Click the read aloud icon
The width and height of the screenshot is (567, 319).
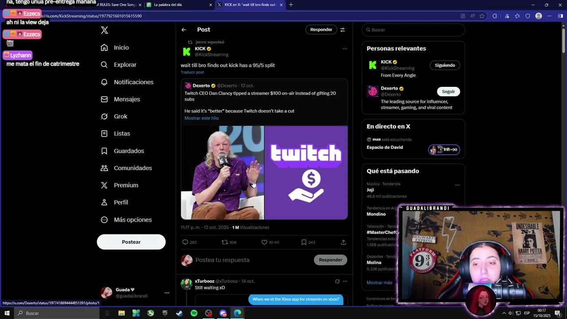pos(472,16)
